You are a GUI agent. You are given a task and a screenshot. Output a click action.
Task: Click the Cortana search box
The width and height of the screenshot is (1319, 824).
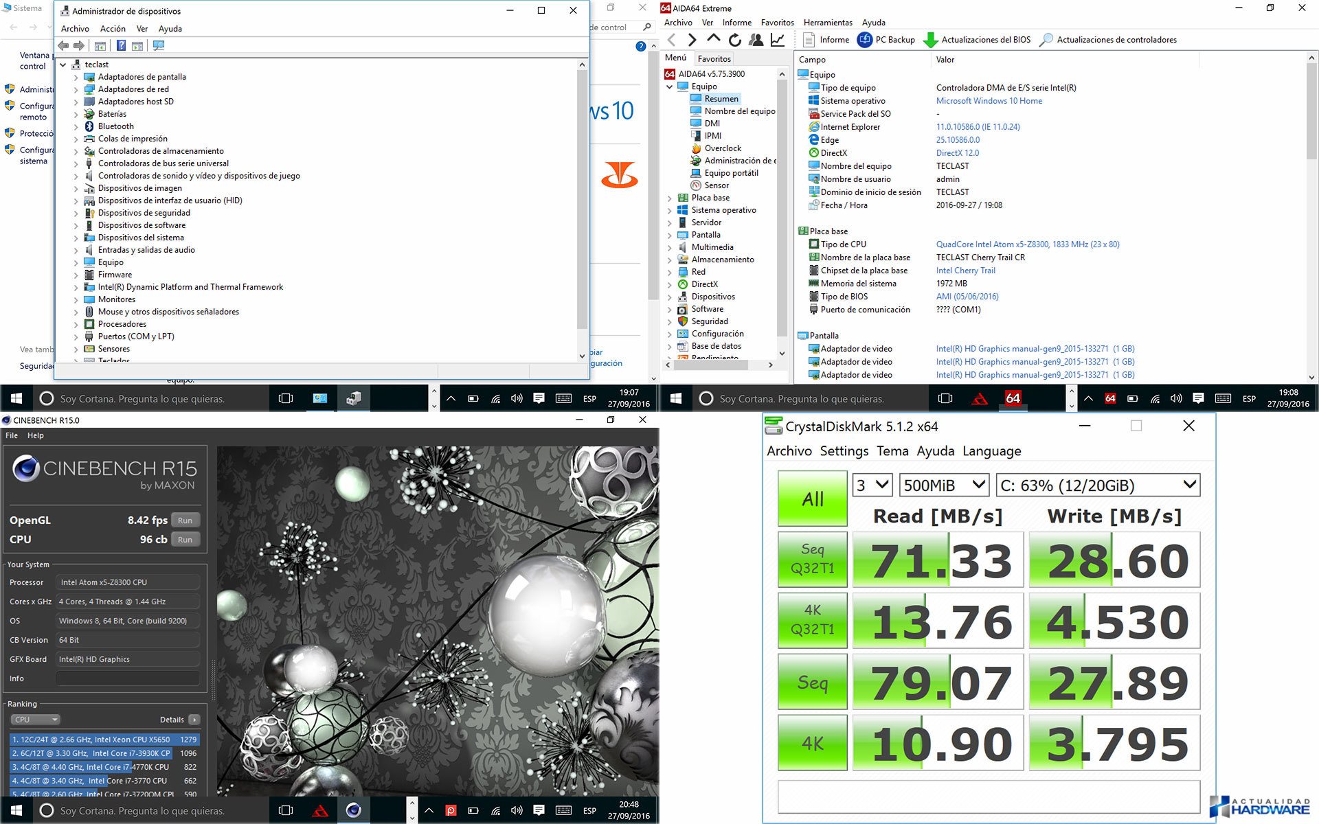pyautogui.click(x=142, y=399)
